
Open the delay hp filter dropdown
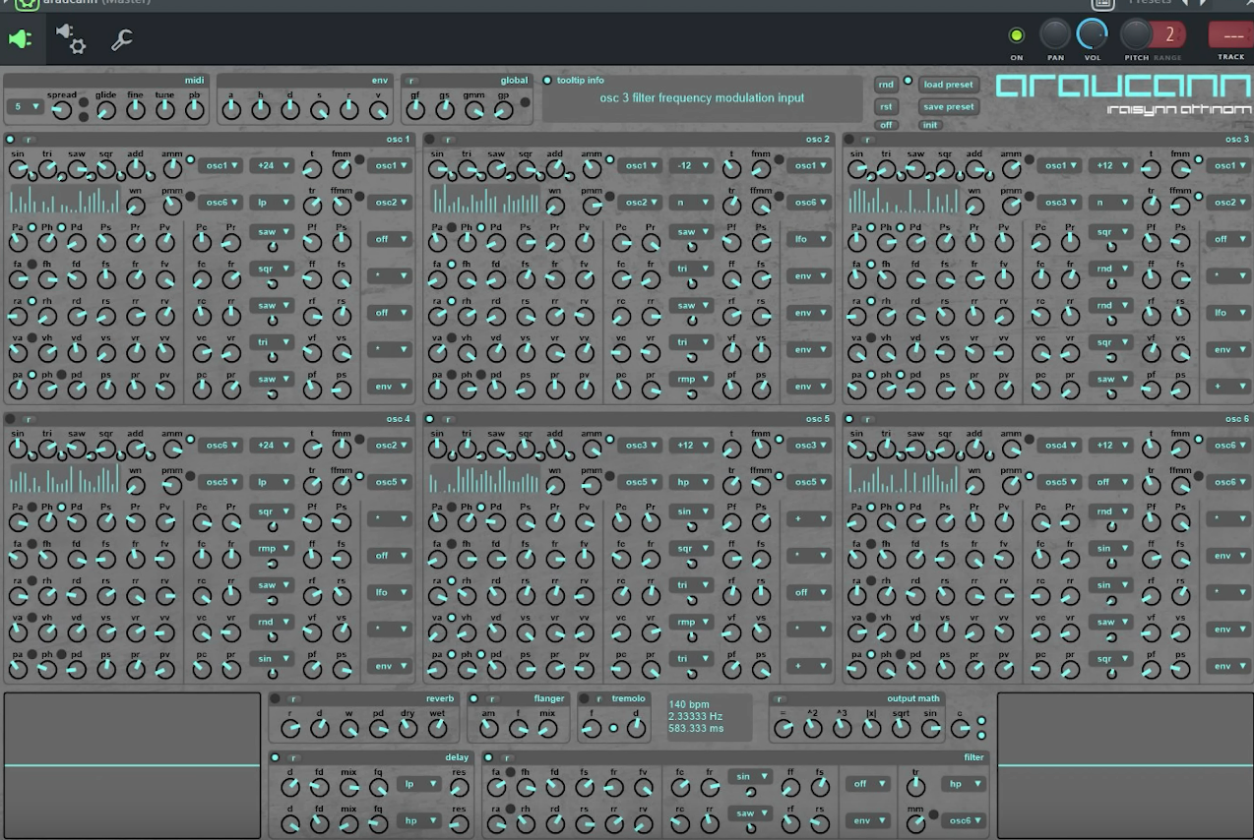417,820
